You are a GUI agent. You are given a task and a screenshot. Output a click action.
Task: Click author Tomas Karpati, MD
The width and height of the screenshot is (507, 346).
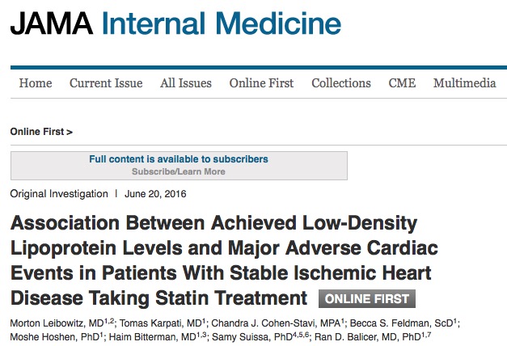click(x=163, y=323)
